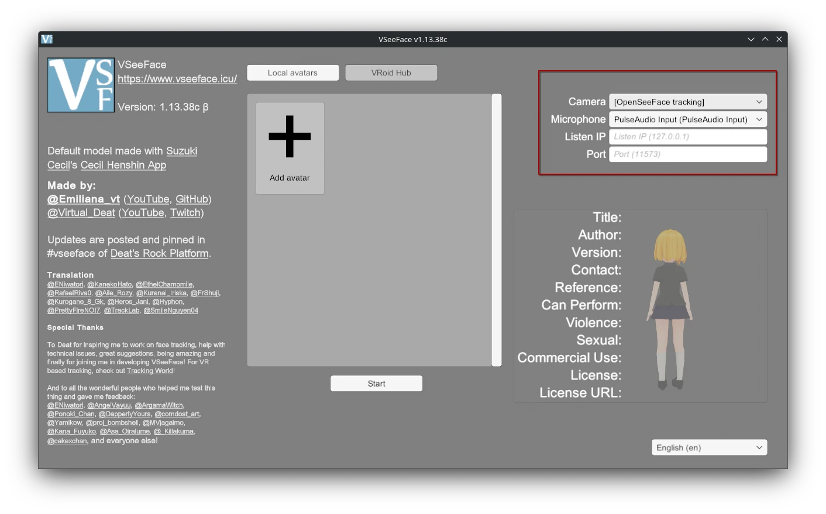Open the Suzuki Cecil link
Screen dimensions: 826x514
click(x=122, y=158)
